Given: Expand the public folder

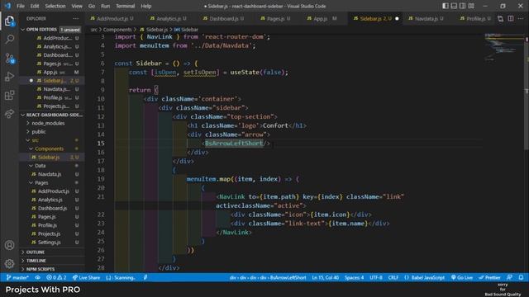Looking at the screenshot, I should point(39,132).
